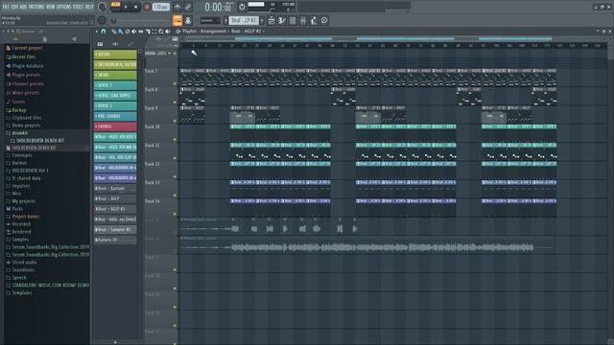
Task: Open the Packs browser folder
Action: coord(17,209)
